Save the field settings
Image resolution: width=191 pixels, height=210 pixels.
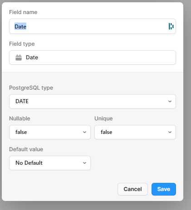coord(164,189)
